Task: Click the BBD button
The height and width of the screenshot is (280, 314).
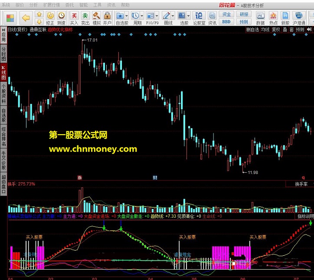Action: [x=226, y=22]
